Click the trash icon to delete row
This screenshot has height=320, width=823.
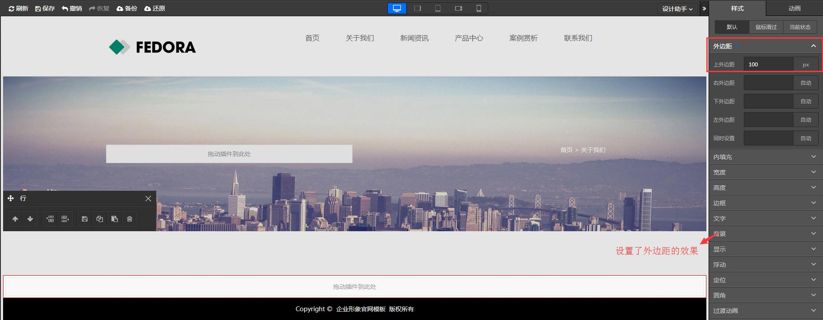tap(129, 219)
